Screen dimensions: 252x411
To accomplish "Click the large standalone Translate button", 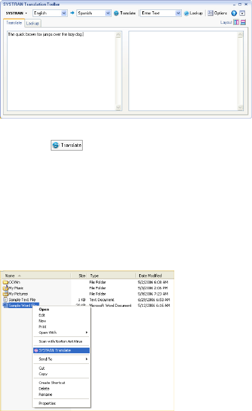I will coord(67,145).
